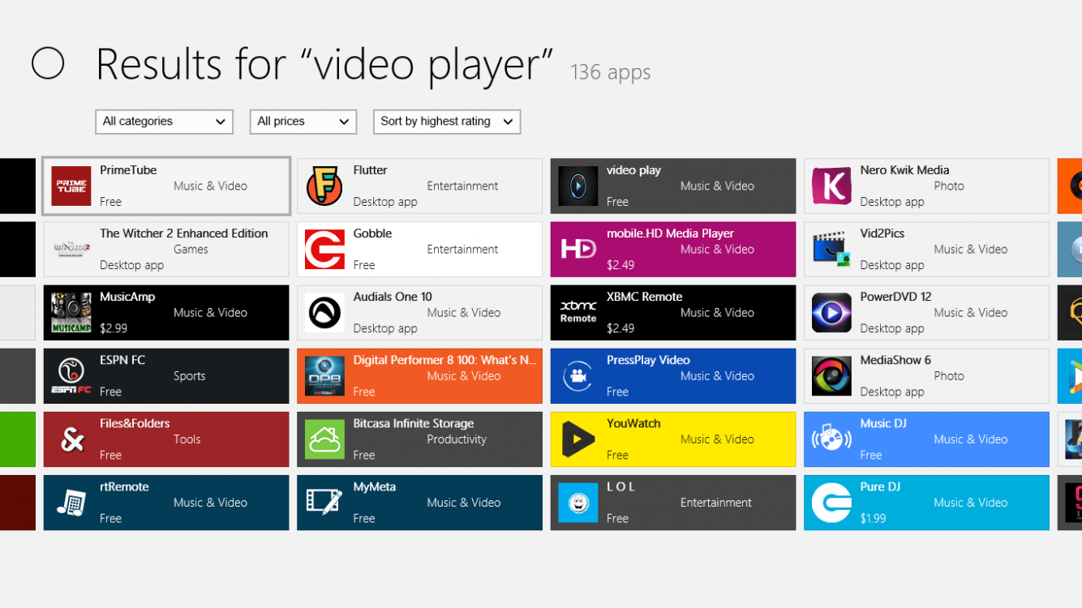Open the All categories dropdown
Screen dimensions: 1082x608
tap(164, 122)
